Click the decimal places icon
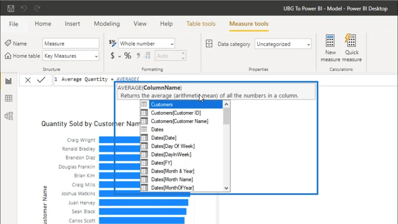398x224 pixels. (x=147, y=55)
